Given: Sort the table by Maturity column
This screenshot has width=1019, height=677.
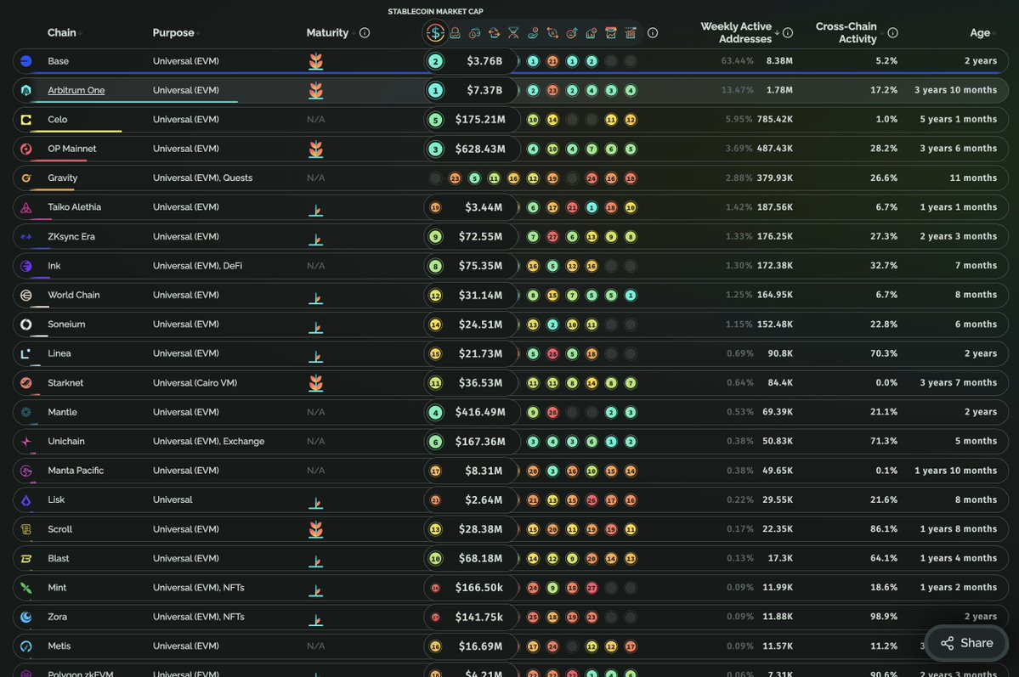Looking at the screenshot, I should click(x=327, y=32).
